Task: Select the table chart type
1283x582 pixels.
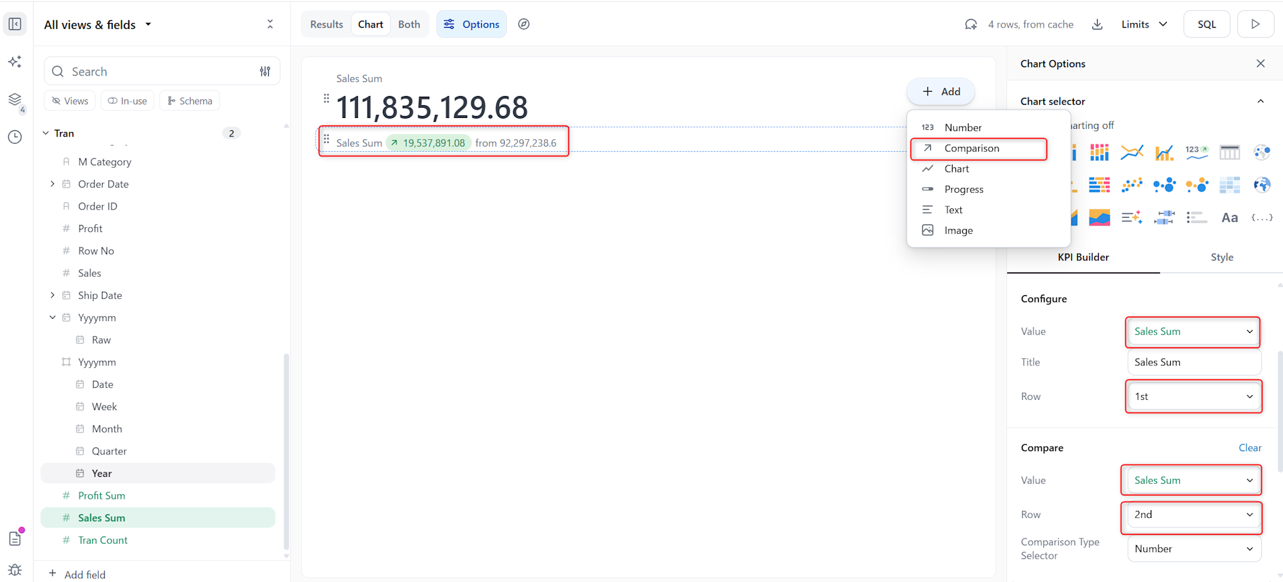Action: click(1230, 153)
